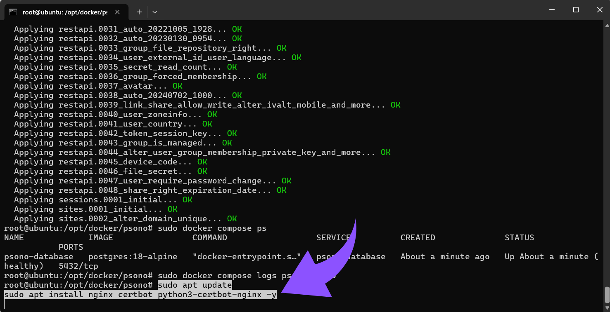Click the STATUS column header
The height and width of the screenshot is (312, 610).
click(x=520, y=238)
